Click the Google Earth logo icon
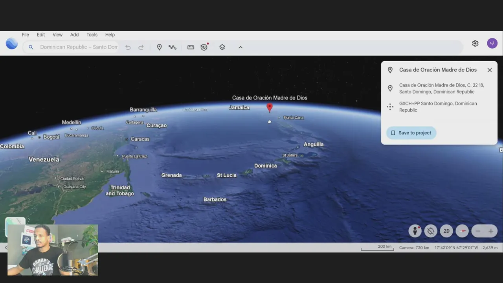The image size is (503, 283). [12, 43]
